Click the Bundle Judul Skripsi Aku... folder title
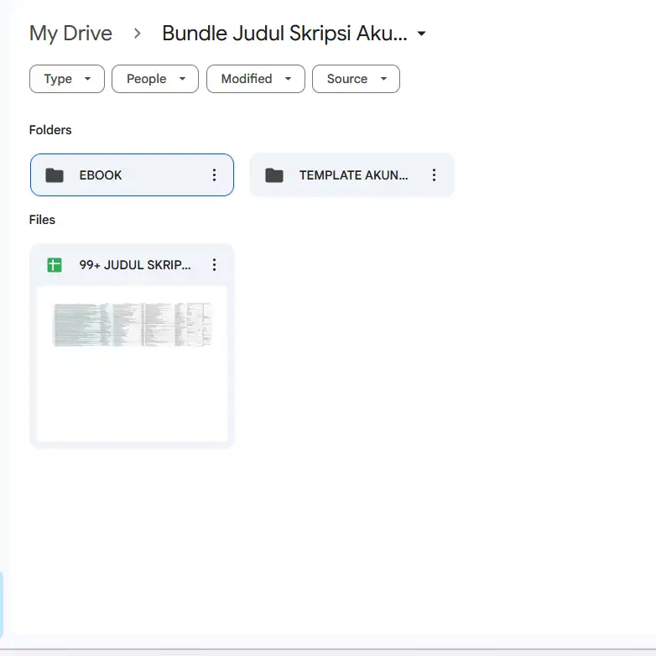This screenshot has height=656, width=656. [284, 34]
